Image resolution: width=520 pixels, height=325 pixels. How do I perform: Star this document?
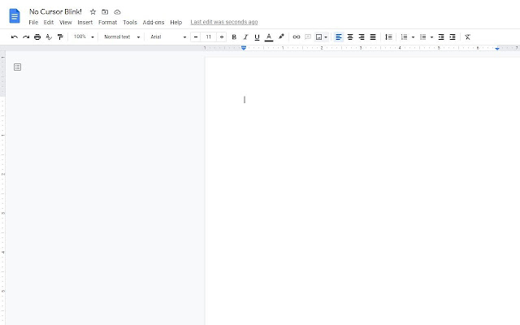pyautogui.click(x=93, y=12)
